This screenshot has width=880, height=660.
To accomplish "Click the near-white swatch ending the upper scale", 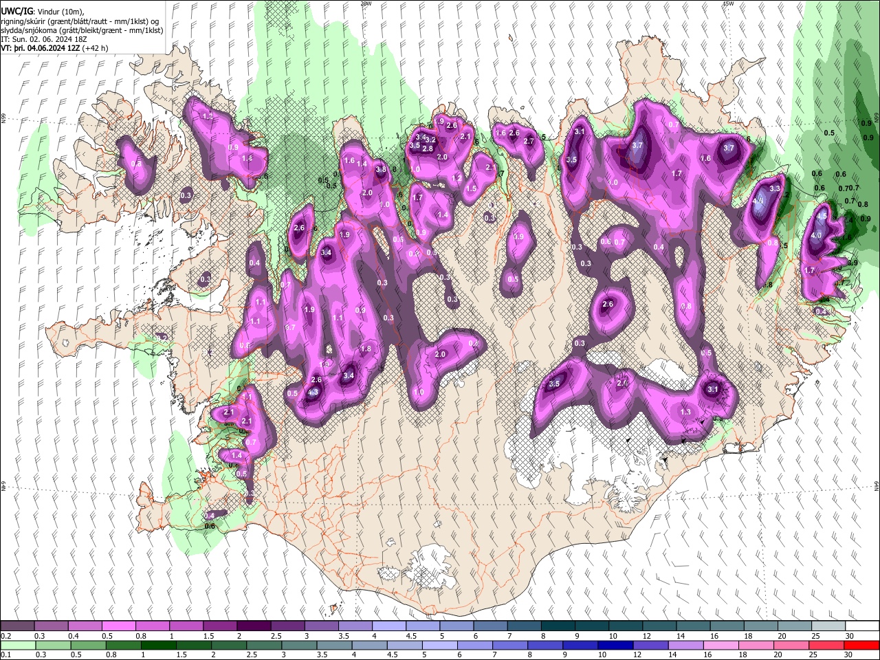I will pos(861,626).
